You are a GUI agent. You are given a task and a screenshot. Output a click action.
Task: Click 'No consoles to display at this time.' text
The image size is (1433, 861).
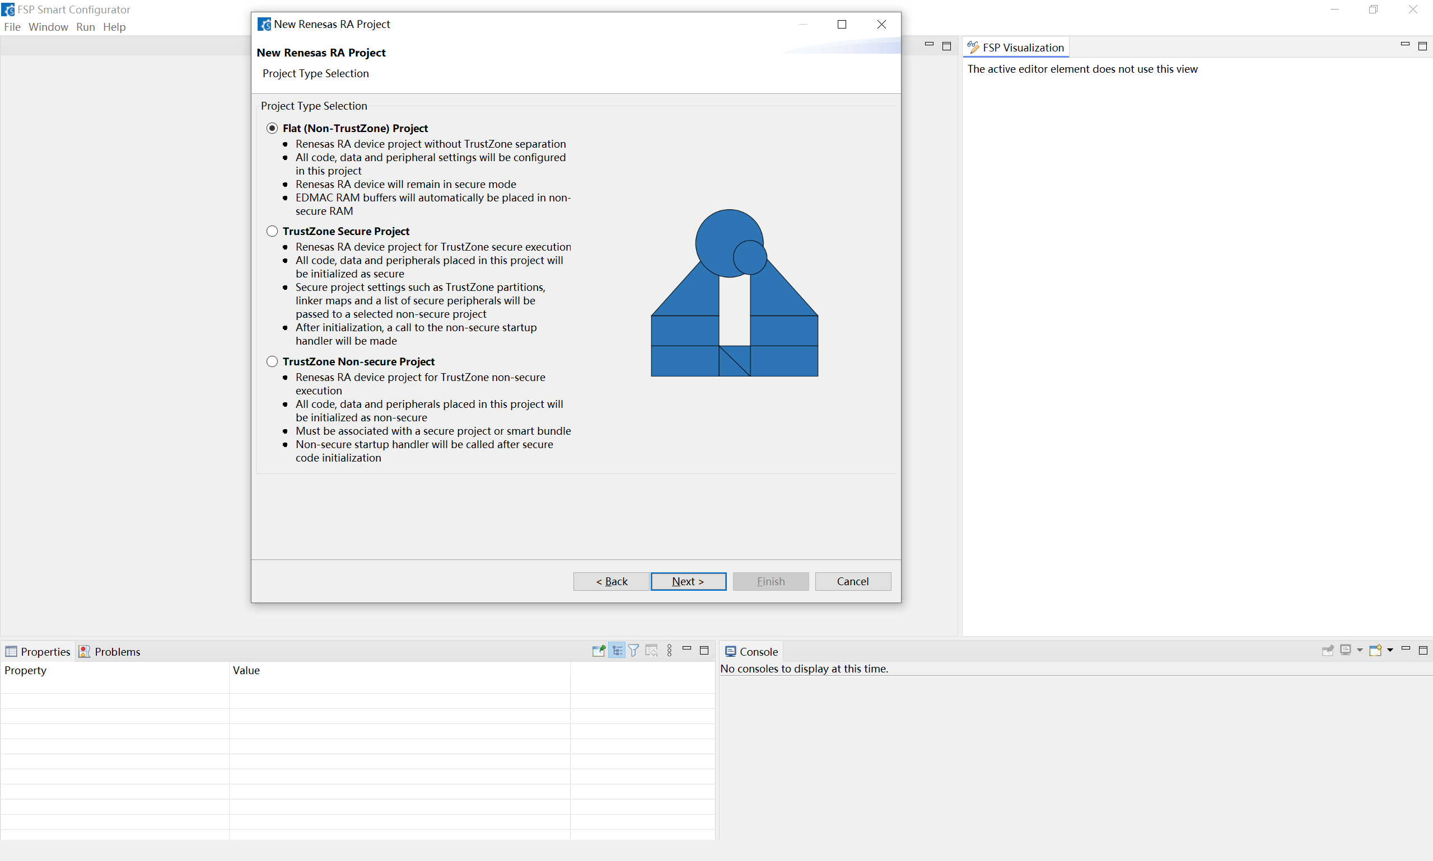pos(804,669)
